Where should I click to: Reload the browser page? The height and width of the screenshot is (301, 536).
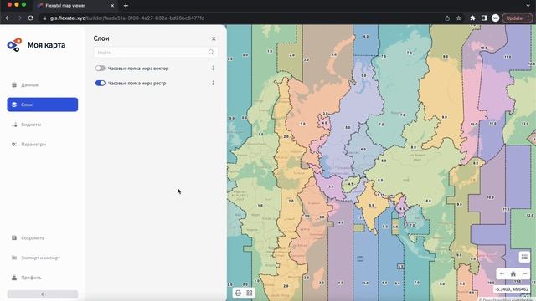30,18
